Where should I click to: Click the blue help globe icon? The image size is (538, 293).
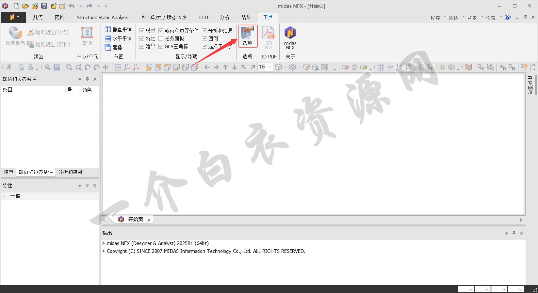coord(508,17)
